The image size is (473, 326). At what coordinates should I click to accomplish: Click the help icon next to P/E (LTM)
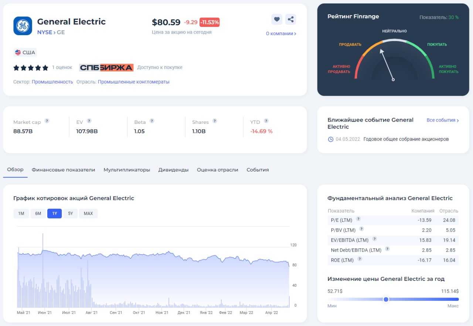click(358, 219)
